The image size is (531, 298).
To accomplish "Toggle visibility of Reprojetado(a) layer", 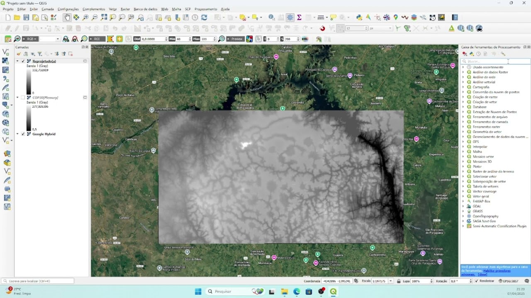I will (23, 61).
